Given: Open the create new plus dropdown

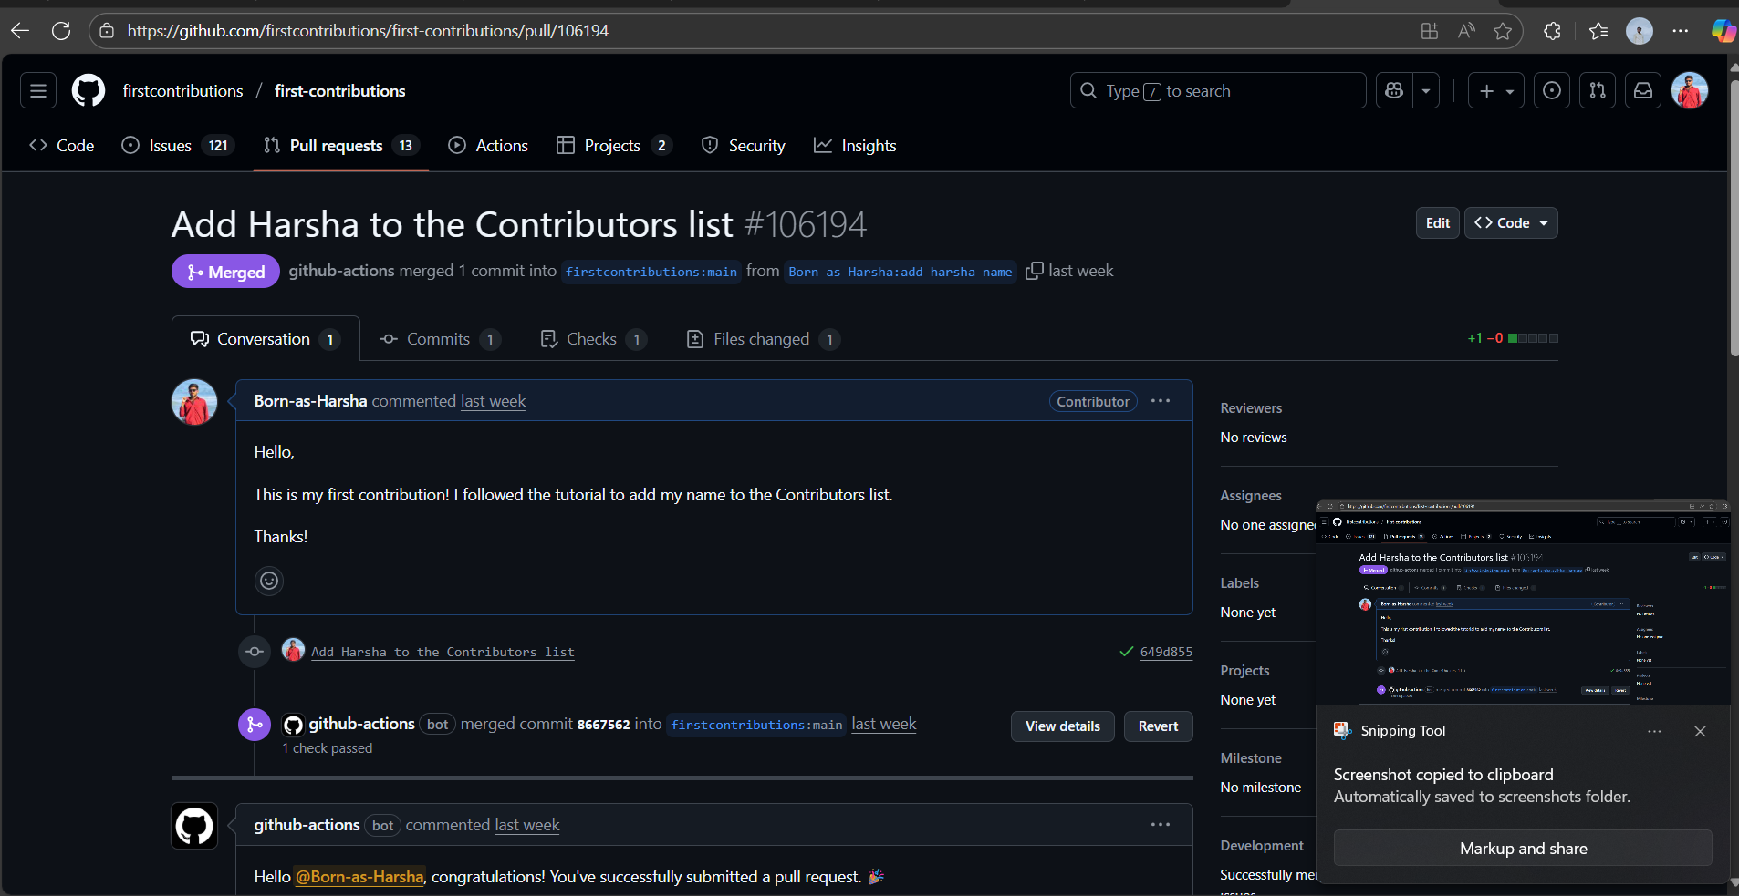Looking at the screenshot, I should click(1495, 91).
